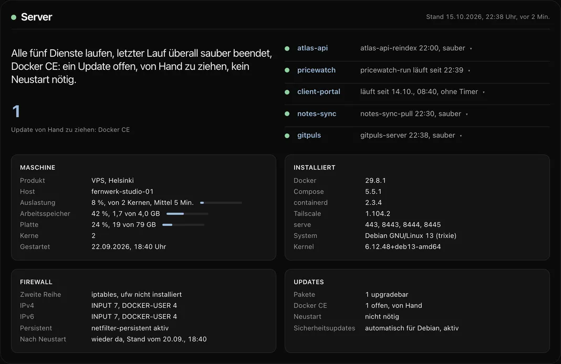Click the status dot next to gitpuls
Viewport: 561px width, 364px height.
coord(287,136)
